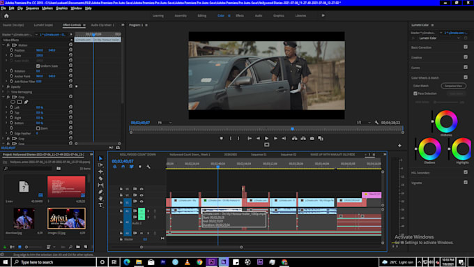Open timeline display settings wrench

tap(148, 167)
